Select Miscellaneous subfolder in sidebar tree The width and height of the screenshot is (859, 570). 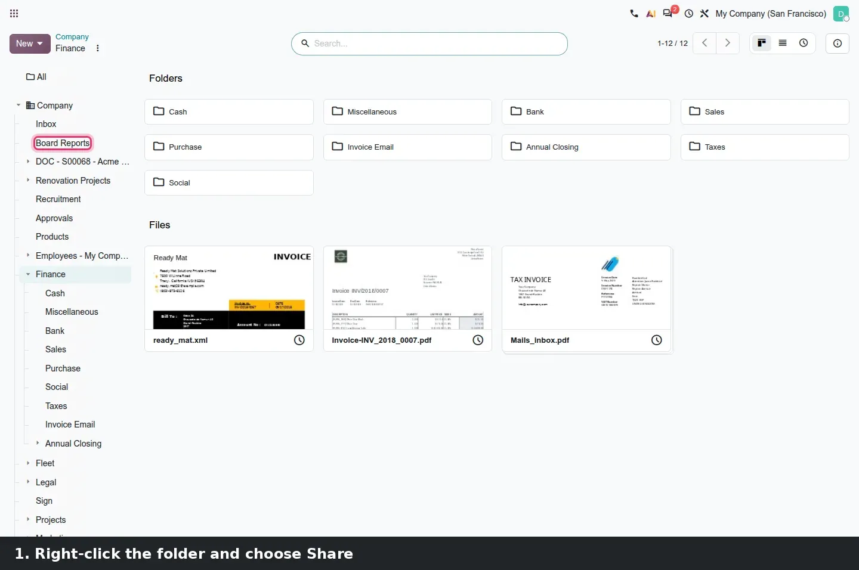72,312
